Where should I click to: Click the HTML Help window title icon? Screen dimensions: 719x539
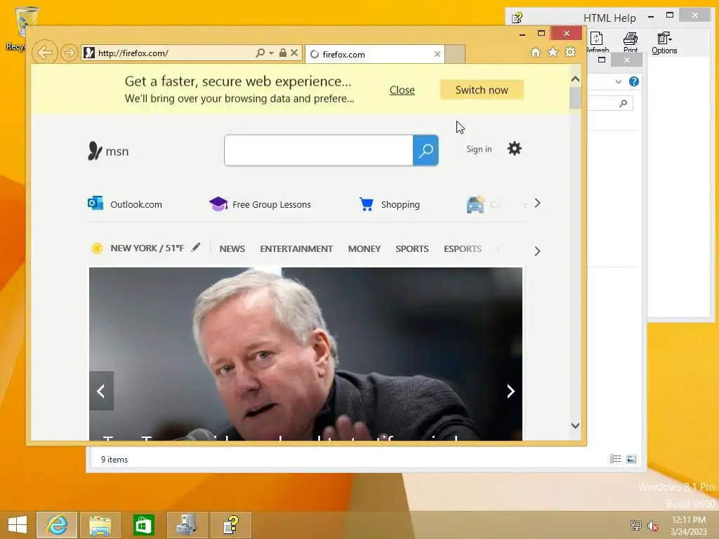point(517,18)
